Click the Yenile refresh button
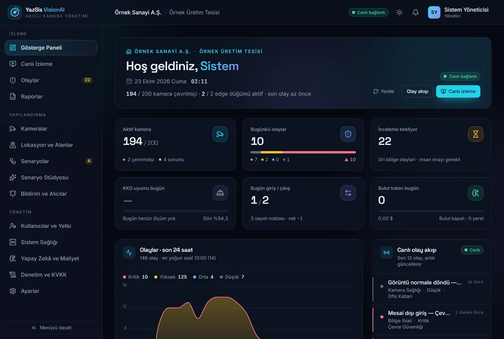 (383, 91)
